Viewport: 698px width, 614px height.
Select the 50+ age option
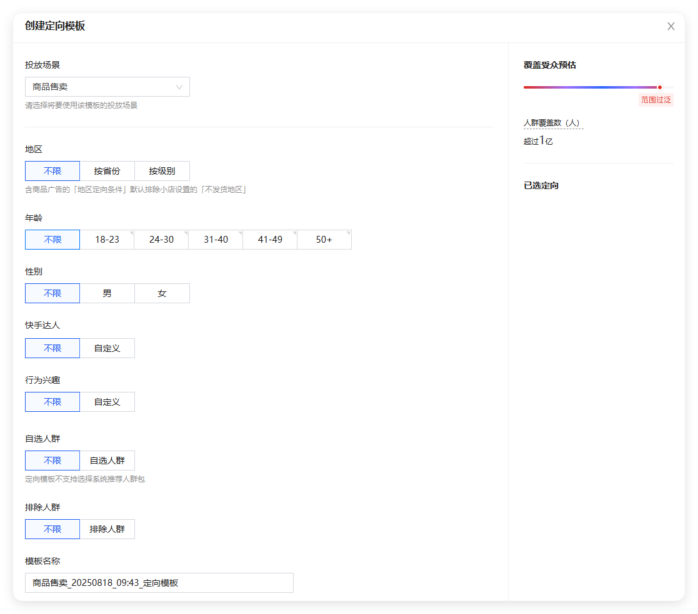point(324,239)
